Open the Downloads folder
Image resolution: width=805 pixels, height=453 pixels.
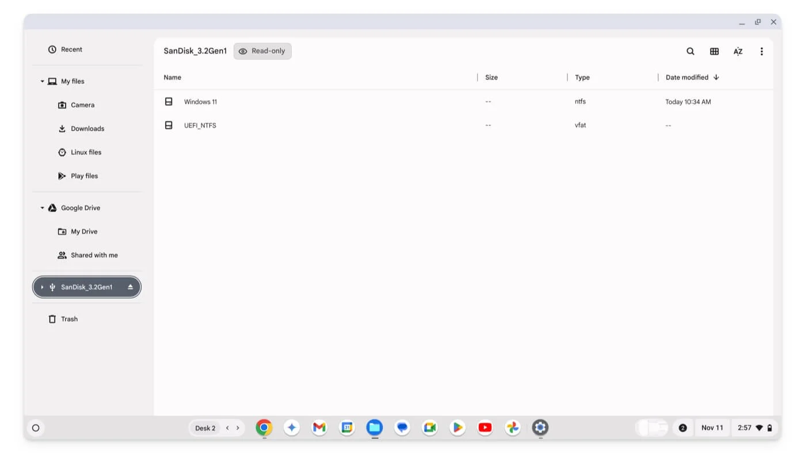(x=87, y=129)
